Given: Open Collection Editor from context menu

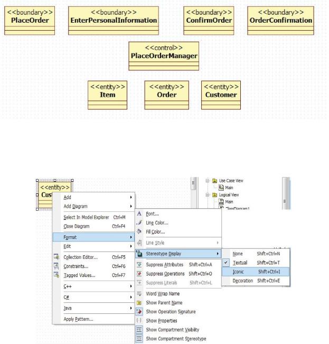Looking at the screenshot, I should tap(93, 257).
